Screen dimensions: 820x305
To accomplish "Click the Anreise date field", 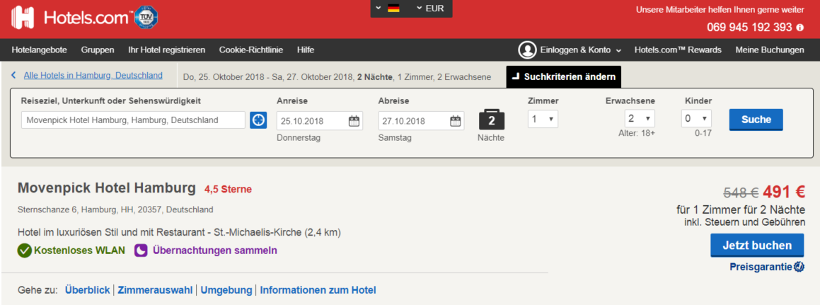I will coord(320,121).
